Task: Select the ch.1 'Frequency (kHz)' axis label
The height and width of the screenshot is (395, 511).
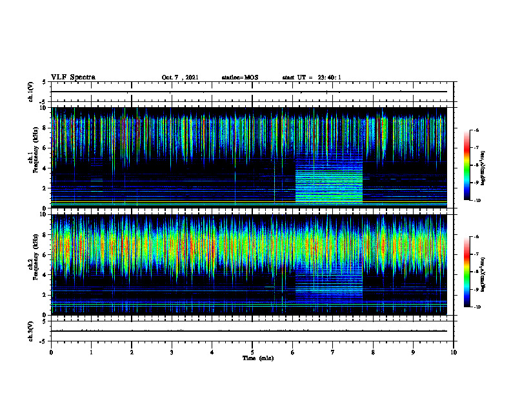Action: click(35, 150)
